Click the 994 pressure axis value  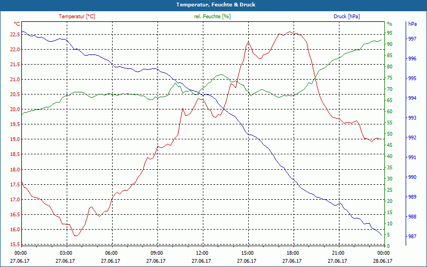coord(412,98)
